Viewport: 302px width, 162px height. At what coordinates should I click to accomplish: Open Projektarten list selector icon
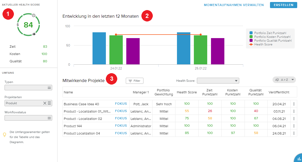click(49, 103)
